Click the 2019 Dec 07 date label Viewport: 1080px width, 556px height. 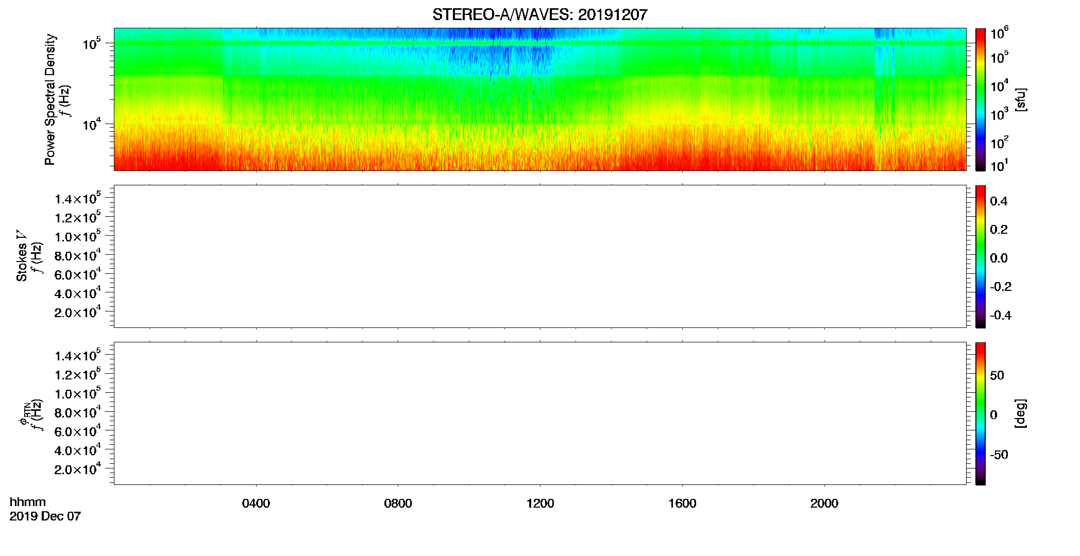(45, 516)
